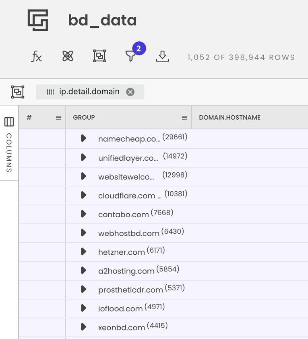The width and height of the screenshot is (308, 339).
Task: Expand the webhostbd.com group
Action: [x=84, y=233]
